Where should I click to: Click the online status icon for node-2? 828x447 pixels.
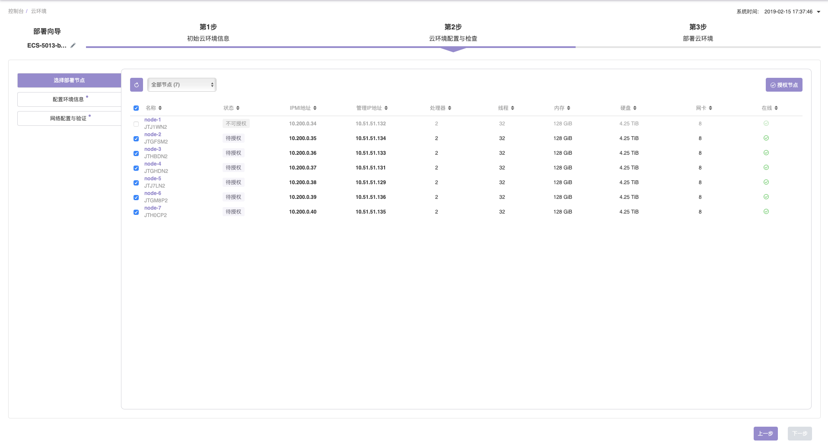coord(766,138)
